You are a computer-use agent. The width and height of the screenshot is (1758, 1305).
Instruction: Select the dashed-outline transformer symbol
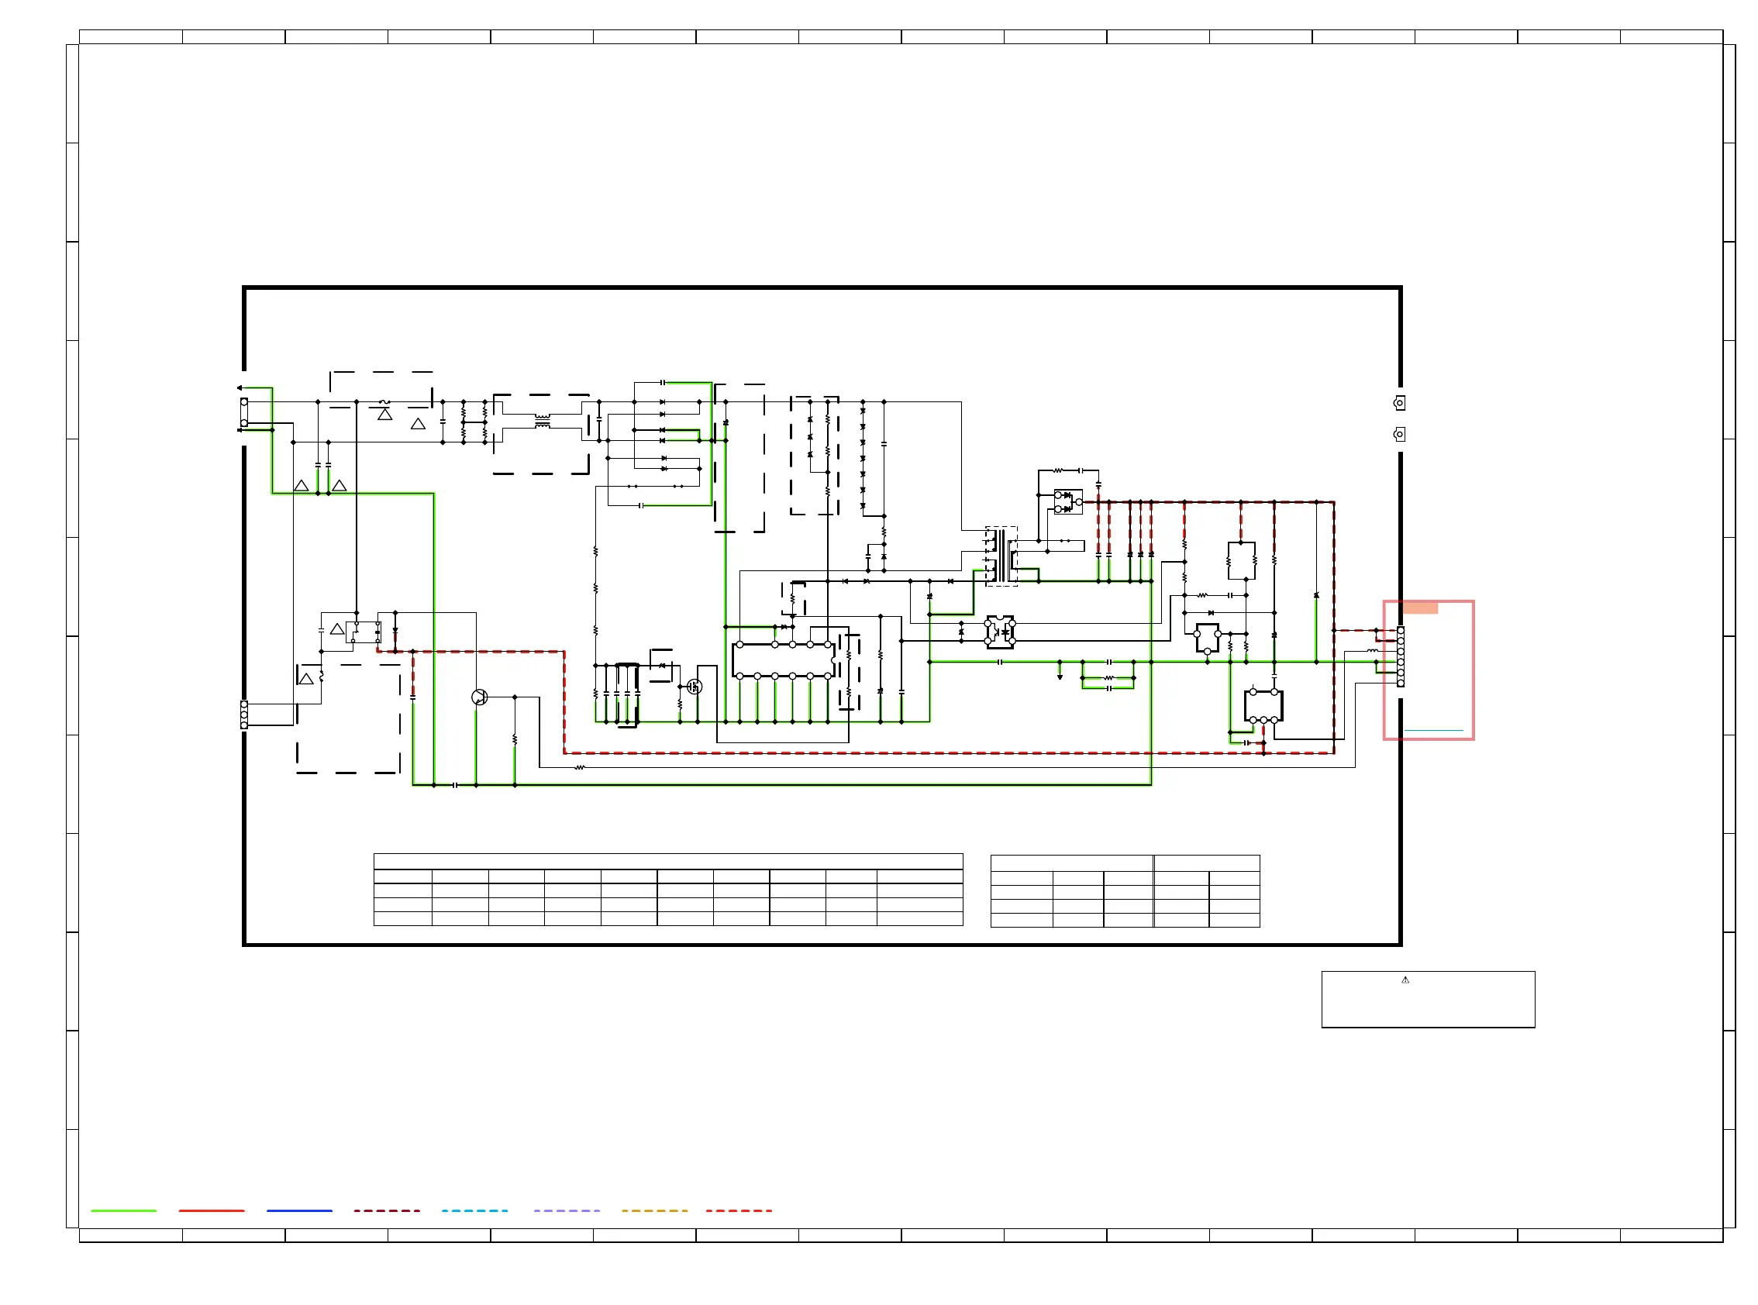pos(1001,556)
